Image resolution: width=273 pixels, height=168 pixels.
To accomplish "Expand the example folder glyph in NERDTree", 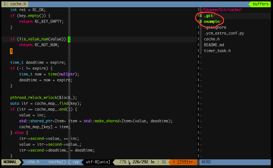I will coord(201,21).
